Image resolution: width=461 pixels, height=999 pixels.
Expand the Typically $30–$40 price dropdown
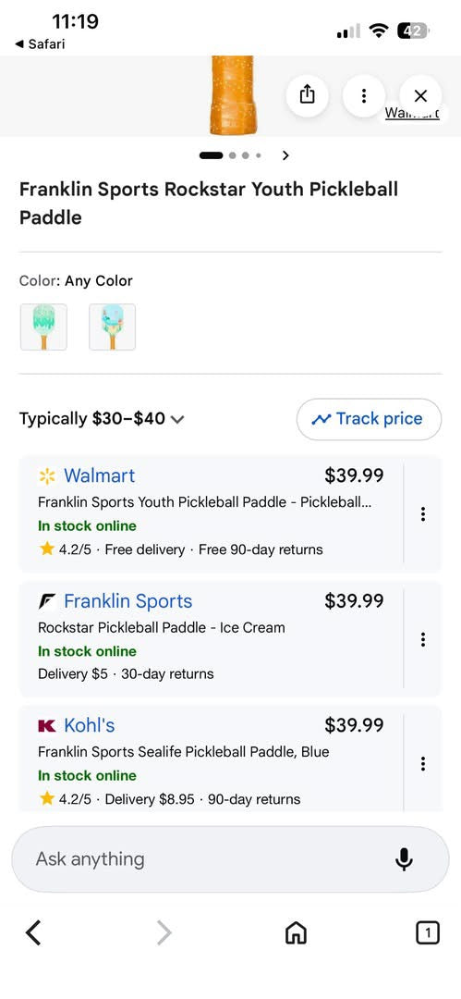tap(102, 419)
